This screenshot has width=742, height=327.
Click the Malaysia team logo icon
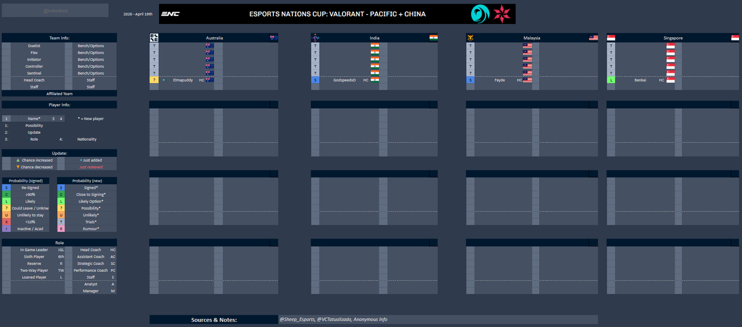pyautogui.click(x=470, y=38)
